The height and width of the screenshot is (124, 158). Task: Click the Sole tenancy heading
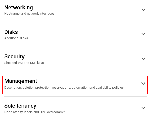20,106
